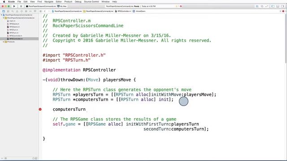Run the project with the Play button
This screenshot has width=287, height=161.
(x=14, y=6)
